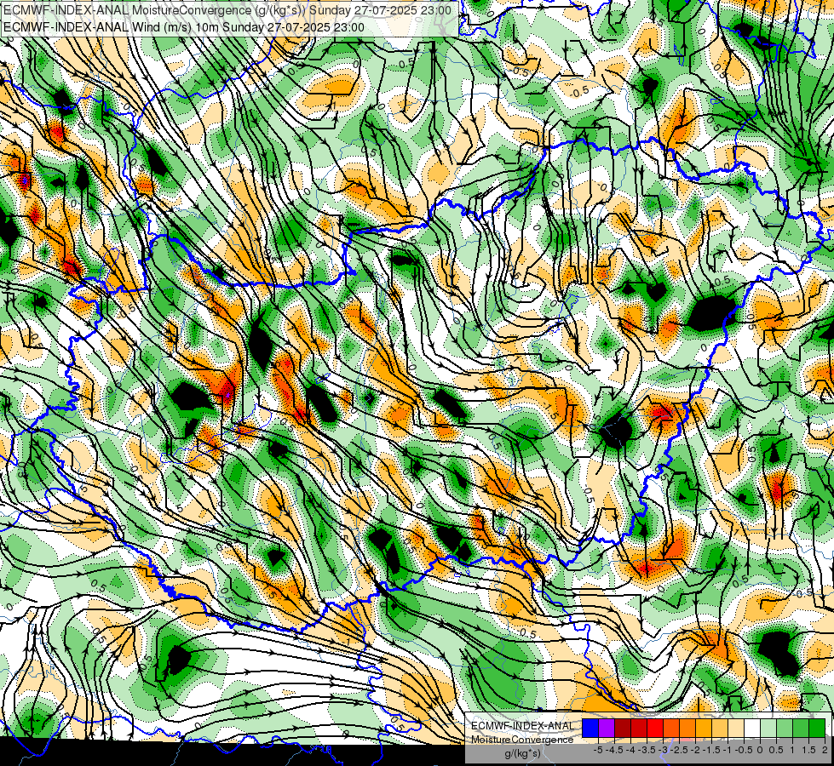Click the Wind 10m title line
Image resolution: width=834 pixels, height=766 pixels.
(x=184, y=27)
